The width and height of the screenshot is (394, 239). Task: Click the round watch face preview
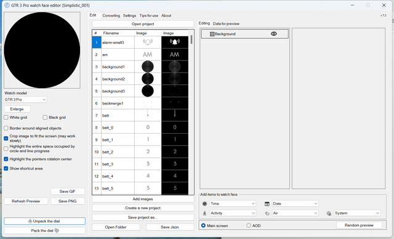(x=42, y=51)
